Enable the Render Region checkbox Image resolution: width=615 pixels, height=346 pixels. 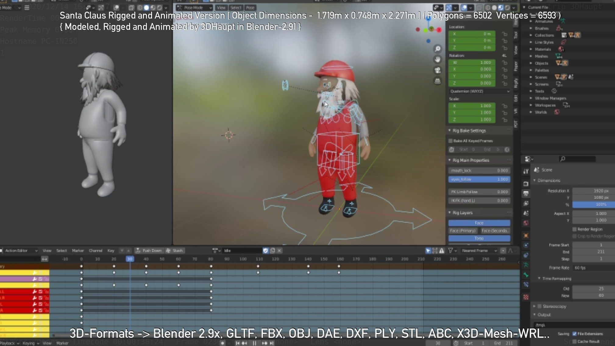click(574, 229)
